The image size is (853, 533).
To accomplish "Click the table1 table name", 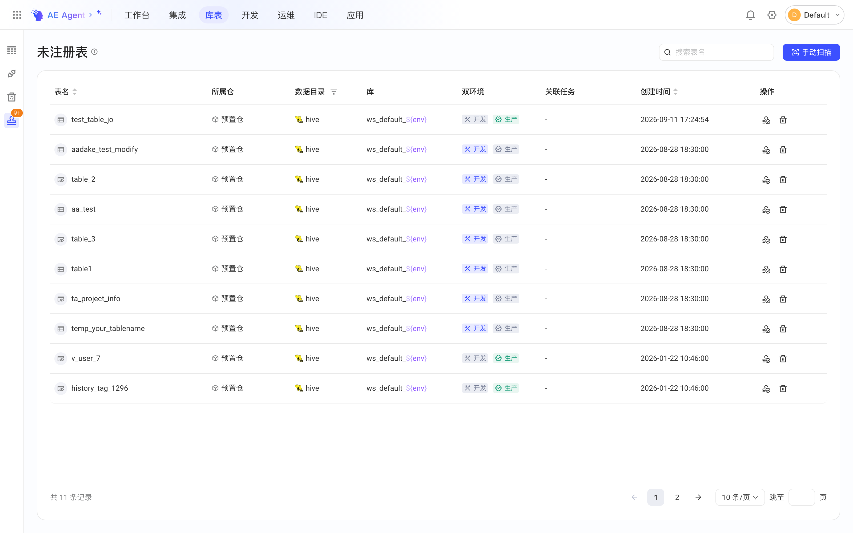I will [x=81, y=269].
